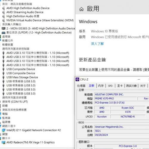
Task: Click the BIOS version value 5021
Action: pos(122,131)
